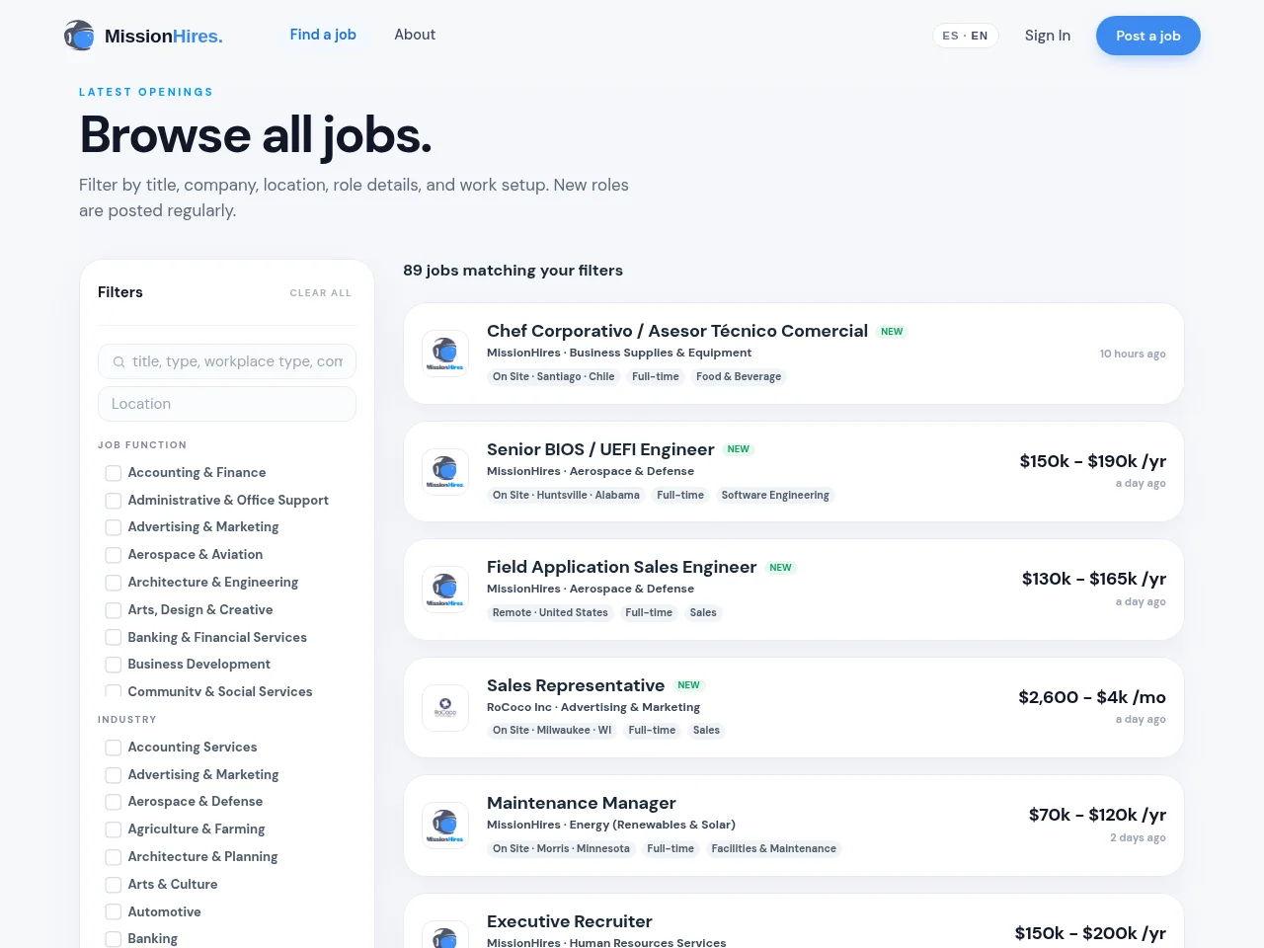Screen dimensions: 1264x948
Task: Click NEW badge on Sales Representative
Action: [688, 685]
